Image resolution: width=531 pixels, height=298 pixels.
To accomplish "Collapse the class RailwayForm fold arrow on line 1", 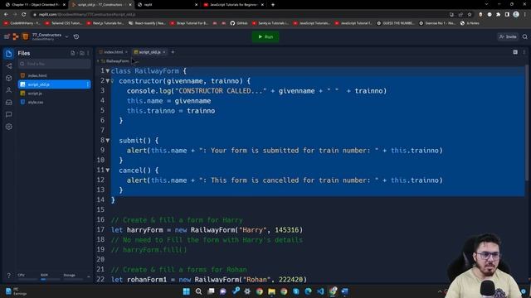I will pos(108,71).
